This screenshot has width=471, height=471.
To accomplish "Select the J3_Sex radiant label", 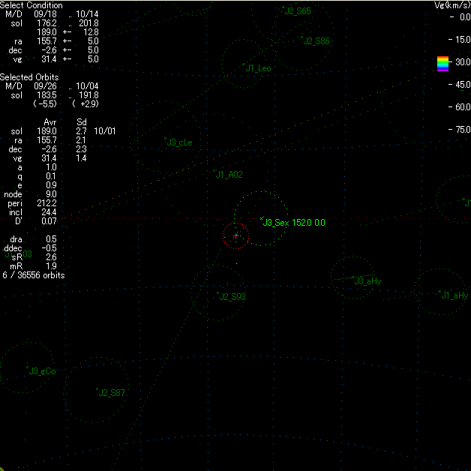I will [x=276, y=223].
